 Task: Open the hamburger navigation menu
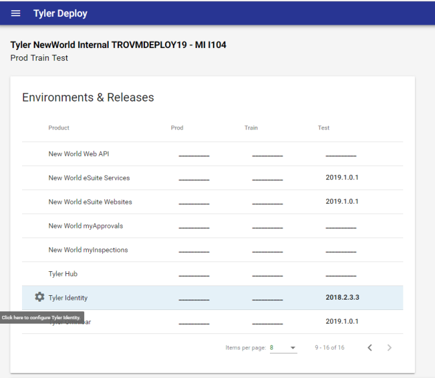point(16,14)
